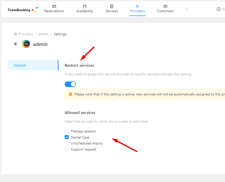Open the Services menu label
The width and height of the screenshot is (225, 182).
[x=112, y=11]
